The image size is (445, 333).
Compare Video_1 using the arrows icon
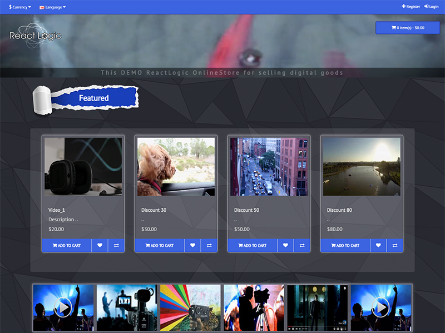coord(116,246)
